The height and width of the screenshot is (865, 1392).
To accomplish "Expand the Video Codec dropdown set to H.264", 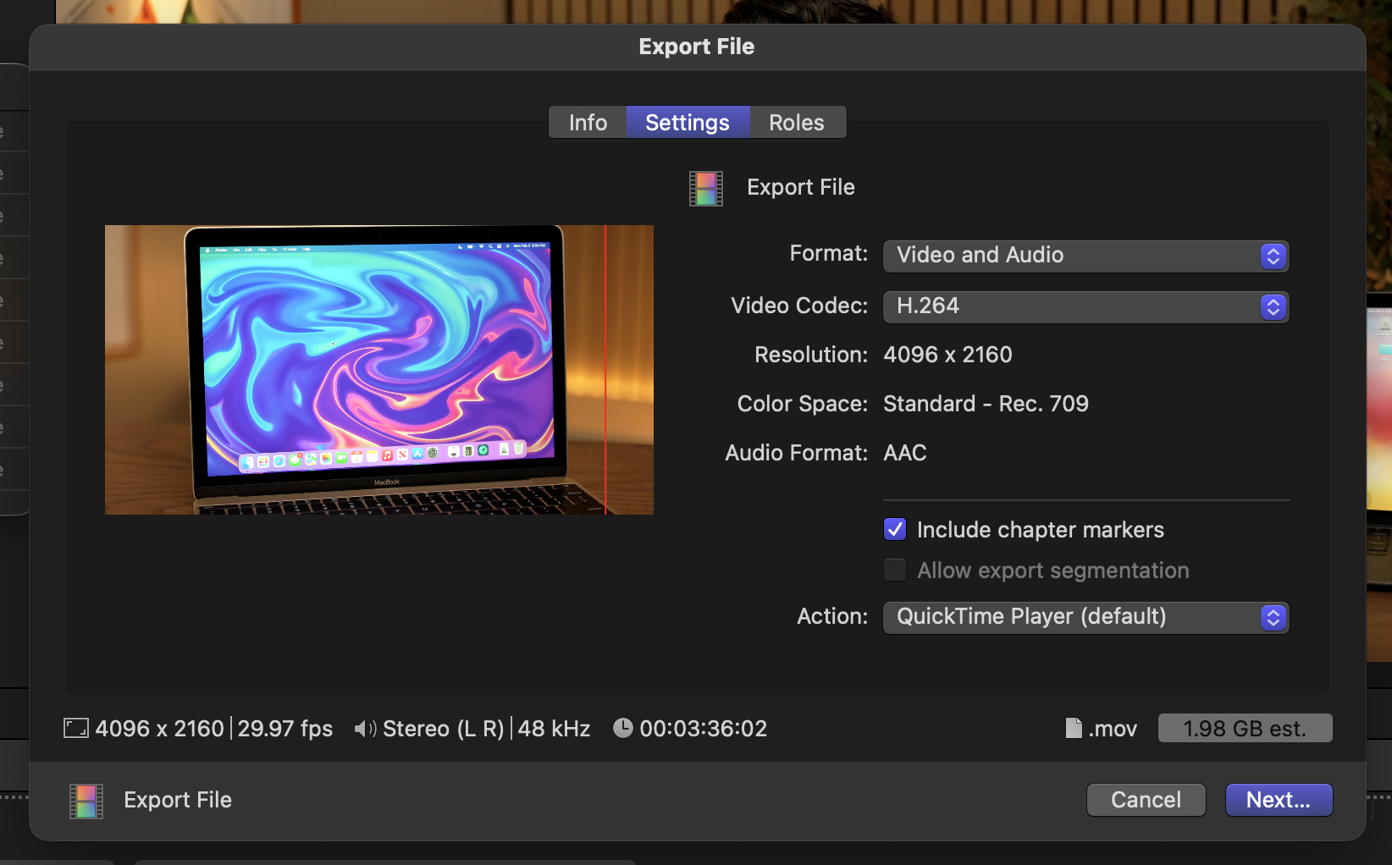I will tap(1085, 306).
